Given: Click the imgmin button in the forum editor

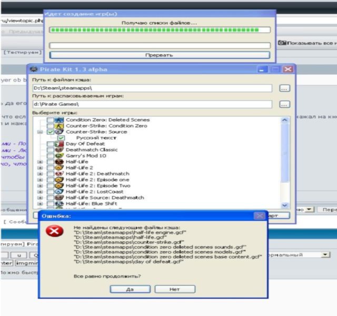Looking at the screenshot, I should 27,263.
